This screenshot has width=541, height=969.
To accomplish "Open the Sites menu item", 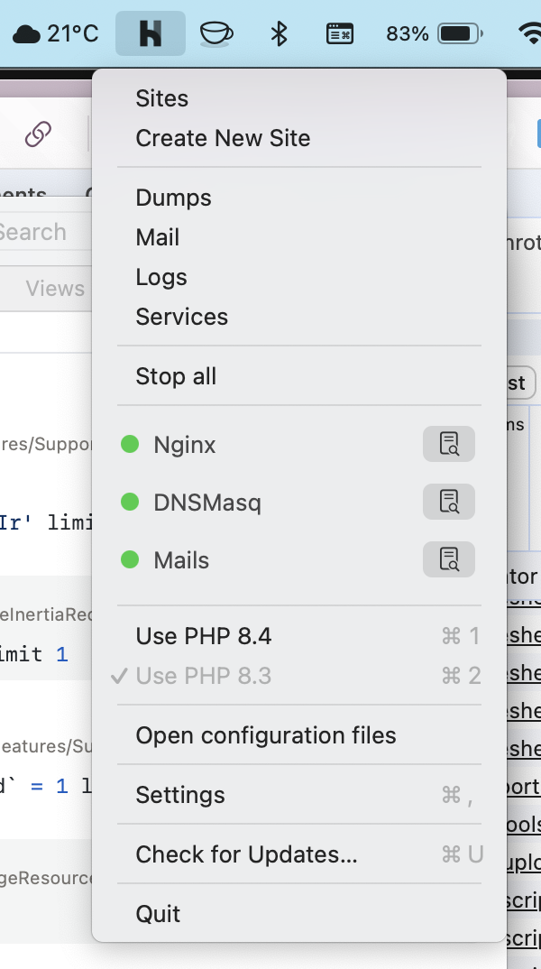I will coord(162,98).
